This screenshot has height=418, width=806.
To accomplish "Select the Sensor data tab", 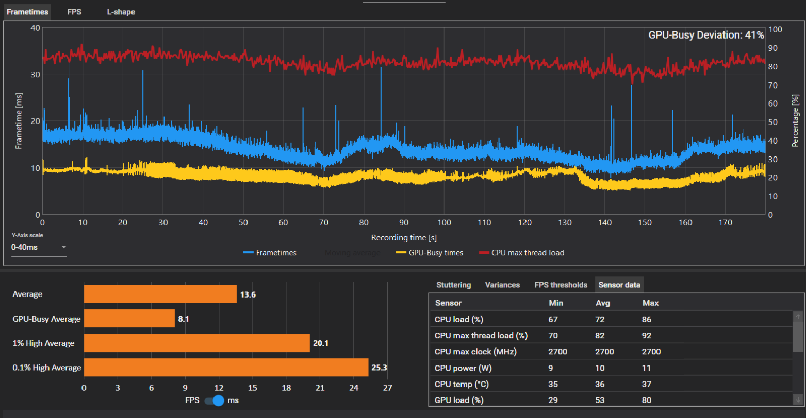I will tap(619, 285).
